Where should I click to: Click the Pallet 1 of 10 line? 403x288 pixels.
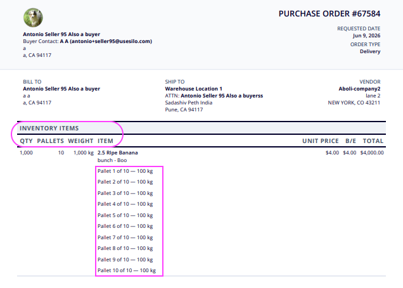click(125, 171)
